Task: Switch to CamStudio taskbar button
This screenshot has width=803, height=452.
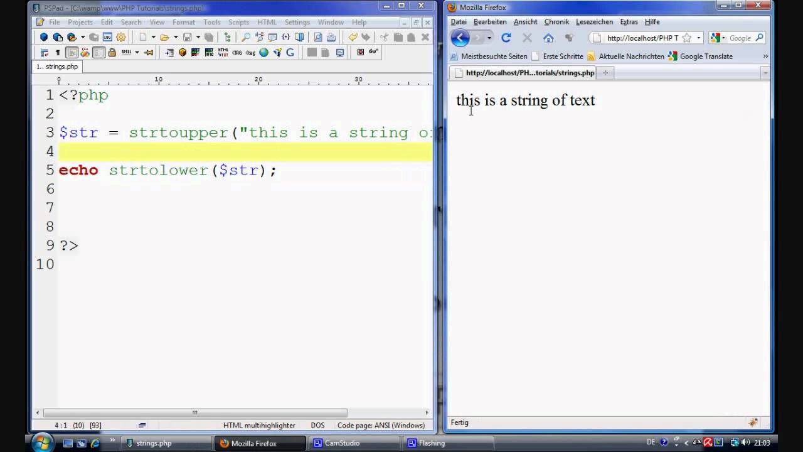Action: 354,443
